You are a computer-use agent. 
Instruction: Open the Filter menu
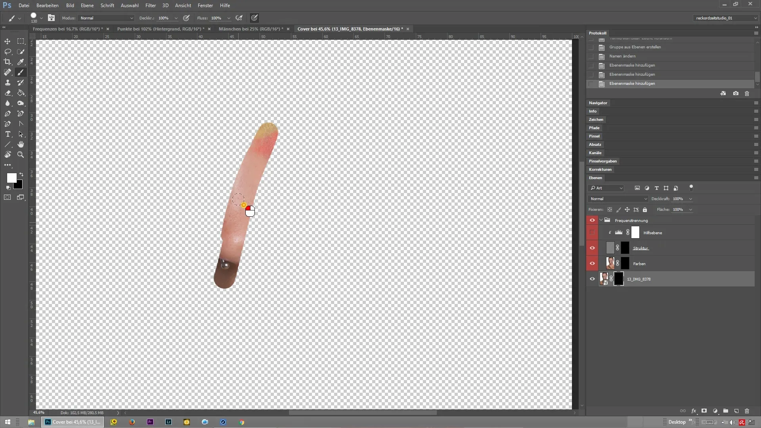(151, 6)
